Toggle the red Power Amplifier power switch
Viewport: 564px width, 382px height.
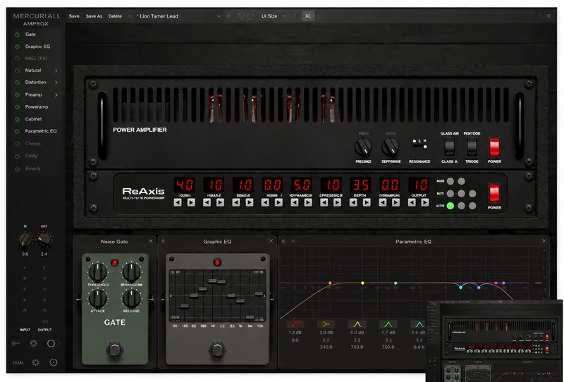(x=495, y=147)
